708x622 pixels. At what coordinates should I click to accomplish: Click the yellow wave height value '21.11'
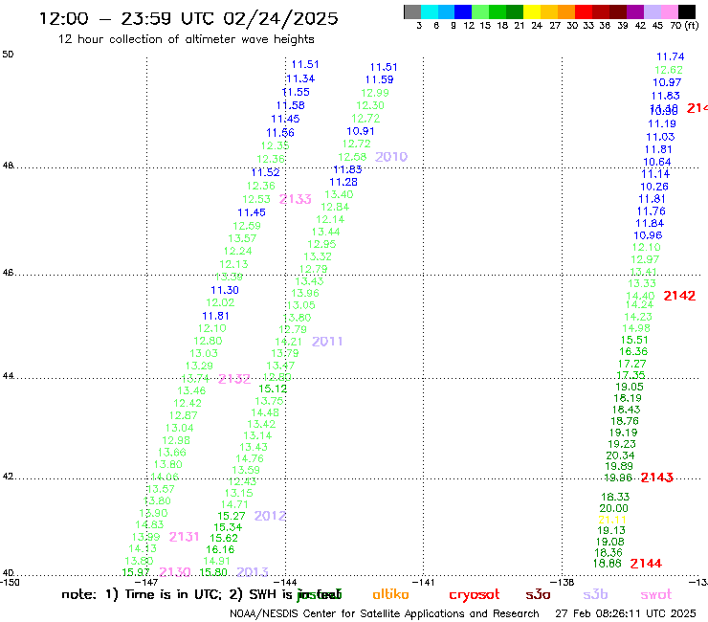[612, 520]
